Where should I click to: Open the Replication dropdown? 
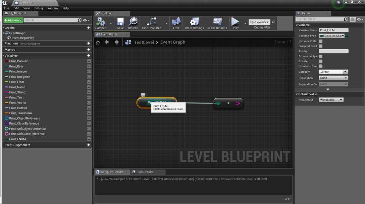333,78
